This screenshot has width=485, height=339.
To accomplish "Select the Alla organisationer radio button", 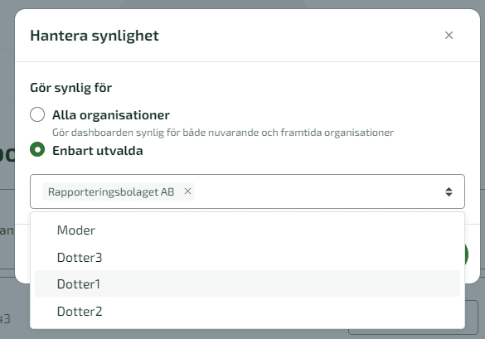I will point(37,114).
